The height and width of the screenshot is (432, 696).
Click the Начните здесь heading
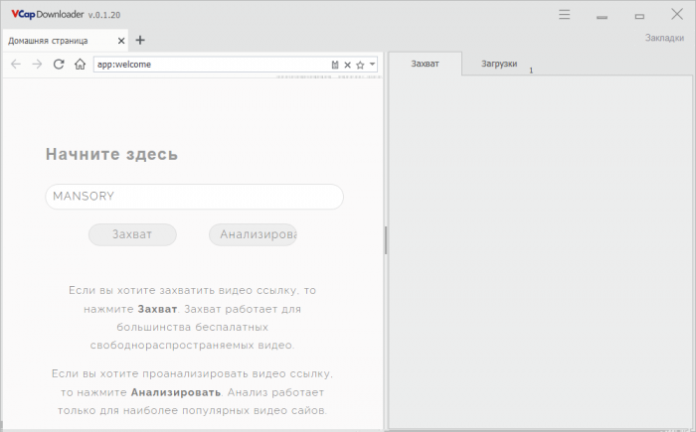click(x=111, y=154)
